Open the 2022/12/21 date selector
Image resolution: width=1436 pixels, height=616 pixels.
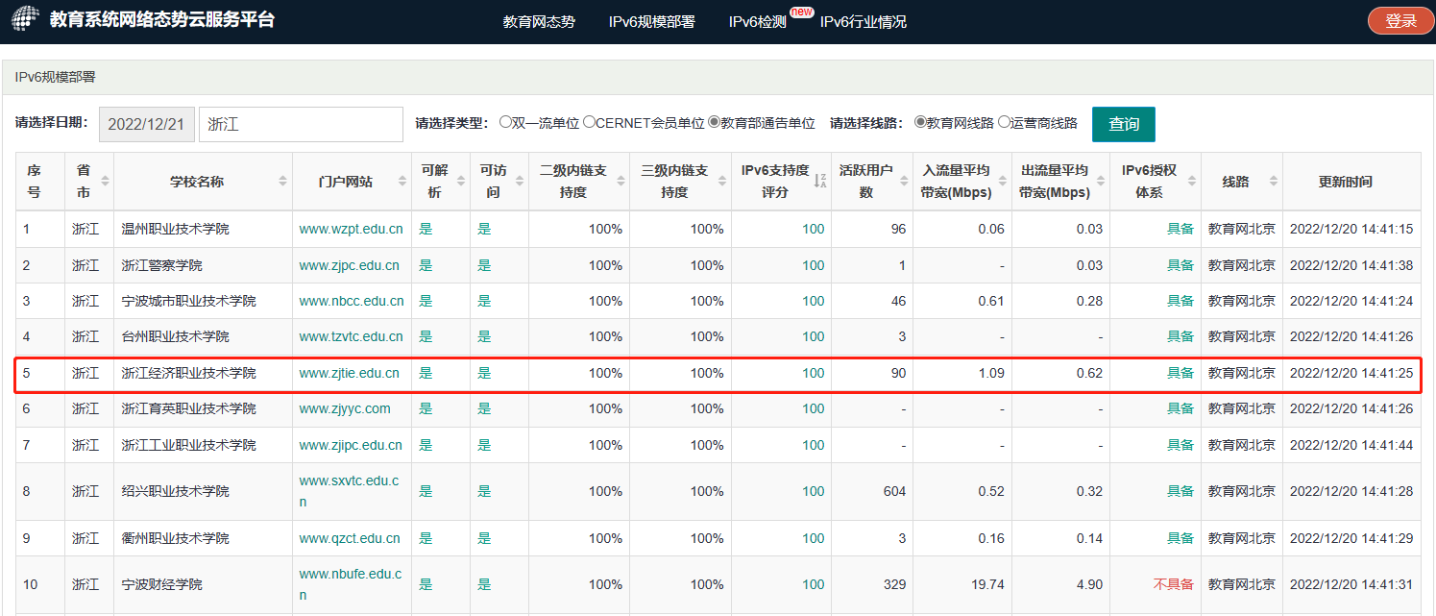(146, 123)
